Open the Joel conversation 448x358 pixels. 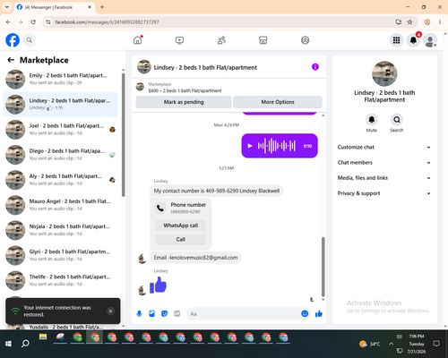(x=60, y=130)
